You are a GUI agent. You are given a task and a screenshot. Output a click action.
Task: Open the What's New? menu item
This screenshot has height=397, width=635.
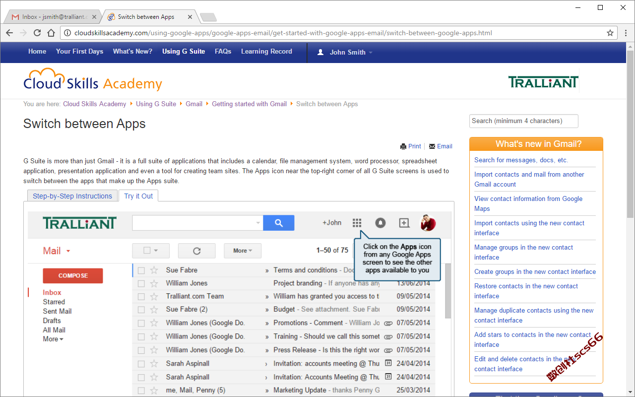(132, 51)
